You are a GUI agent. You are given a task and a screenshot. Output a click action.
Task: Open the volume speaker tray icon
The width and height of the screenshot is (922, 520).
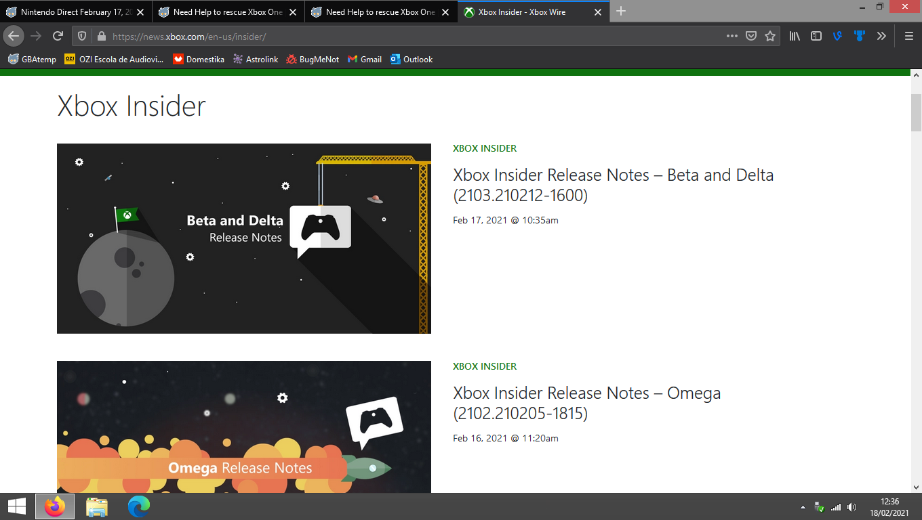click(x=852, y=507)
